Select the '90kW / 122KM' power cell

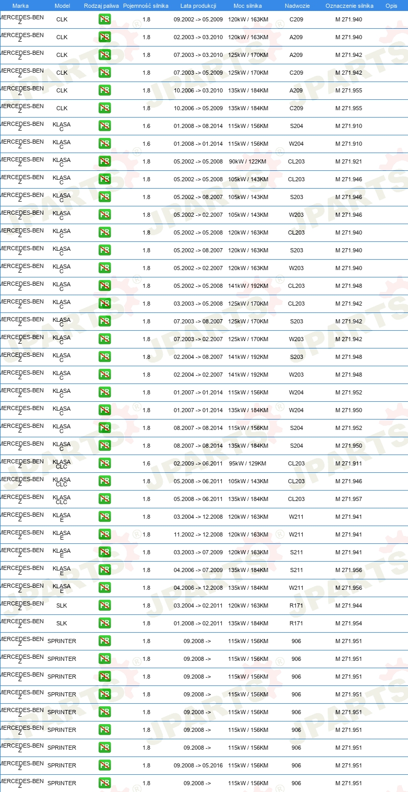[x=248, y=162]
